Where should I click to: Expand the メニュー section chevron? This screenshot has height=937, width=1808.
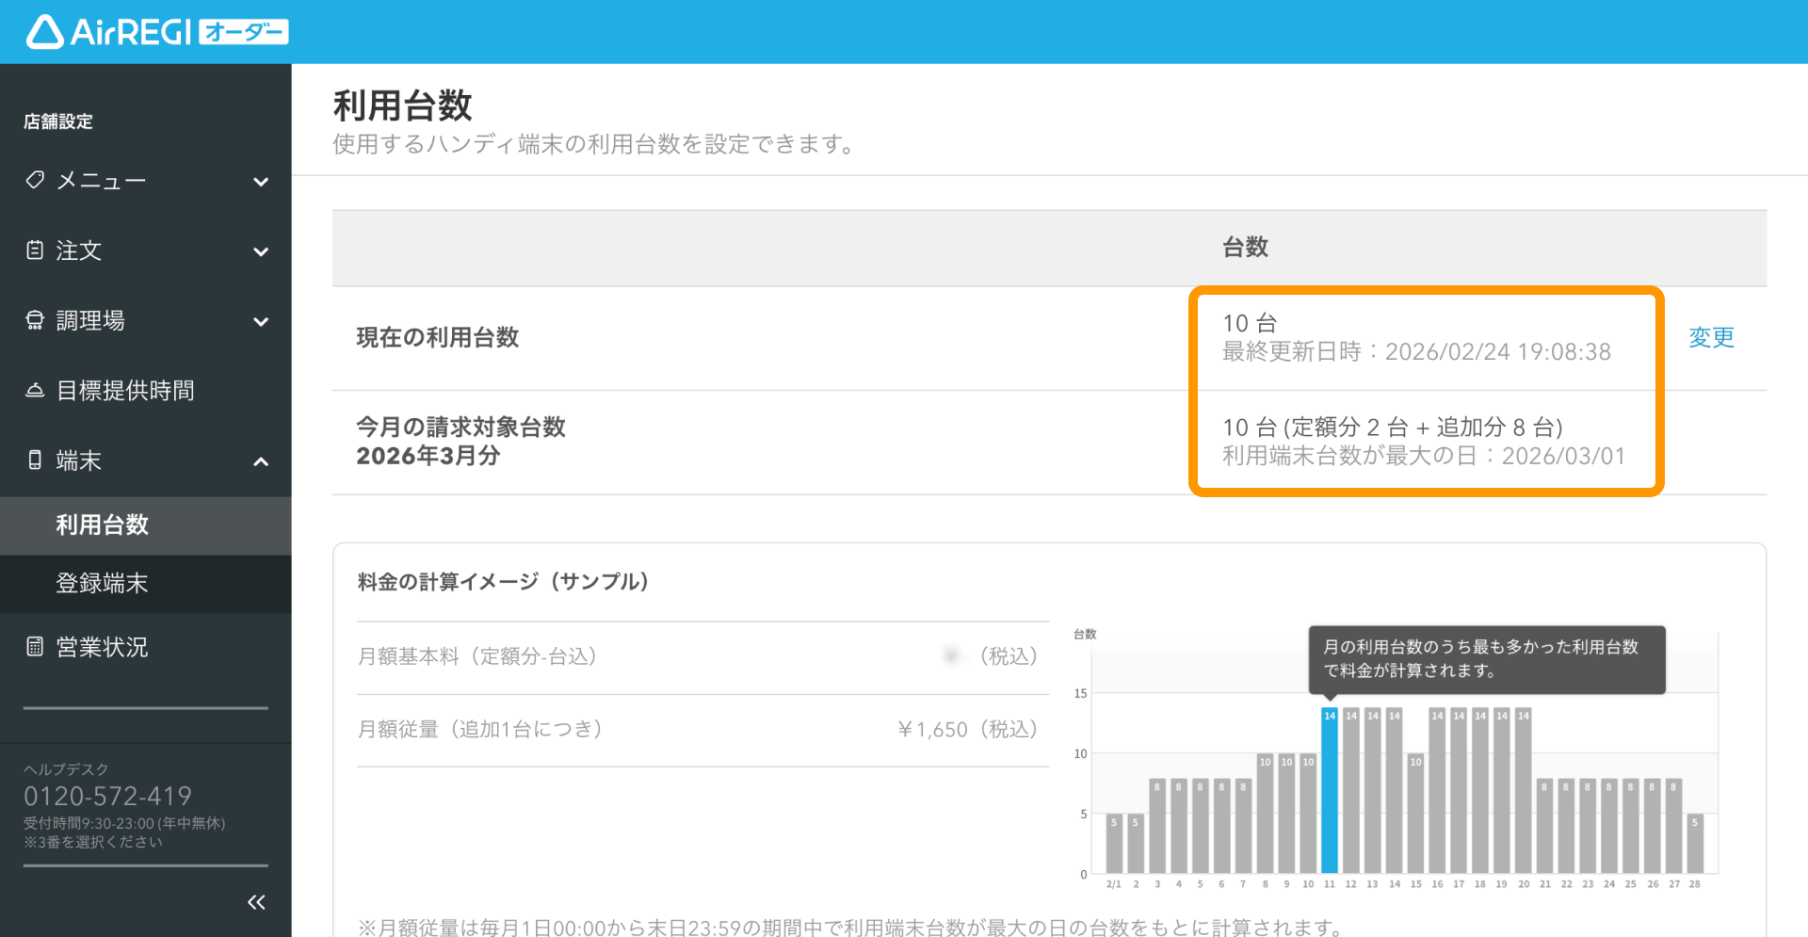tap(261, 182)
